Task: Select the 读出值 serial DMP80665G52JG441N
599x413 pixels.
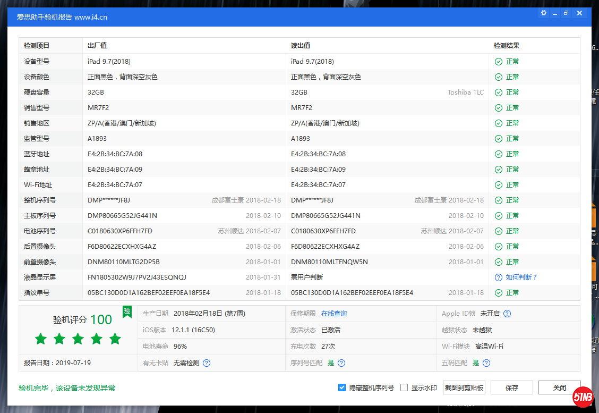Action: 326,216
